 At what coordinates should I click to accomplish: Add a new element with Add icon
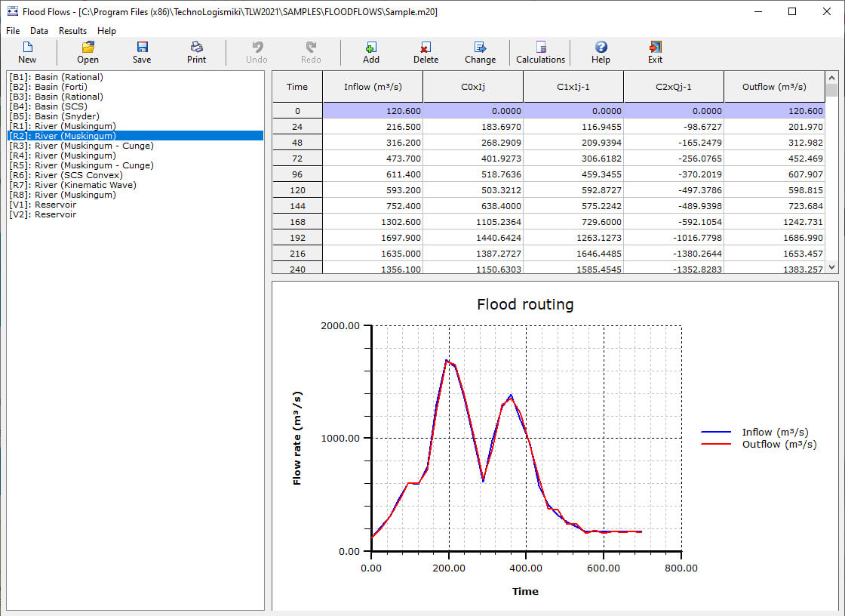371,52
